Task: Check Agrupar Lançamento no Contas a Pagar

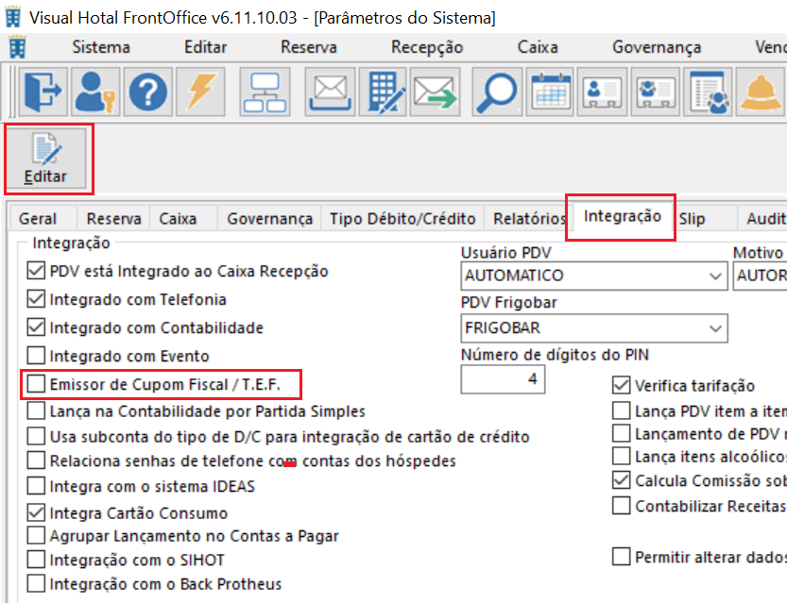Action: tap(36, 536)
